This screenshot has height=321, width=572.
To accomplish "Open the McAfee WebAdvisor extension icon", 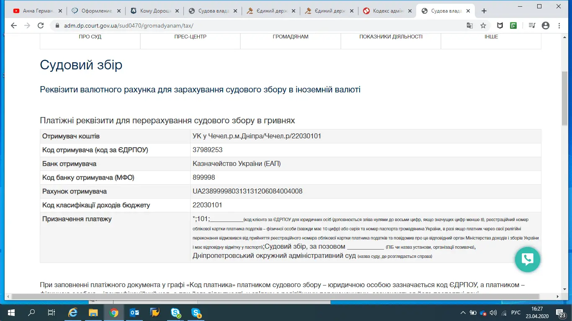I will tap(500, 25).
